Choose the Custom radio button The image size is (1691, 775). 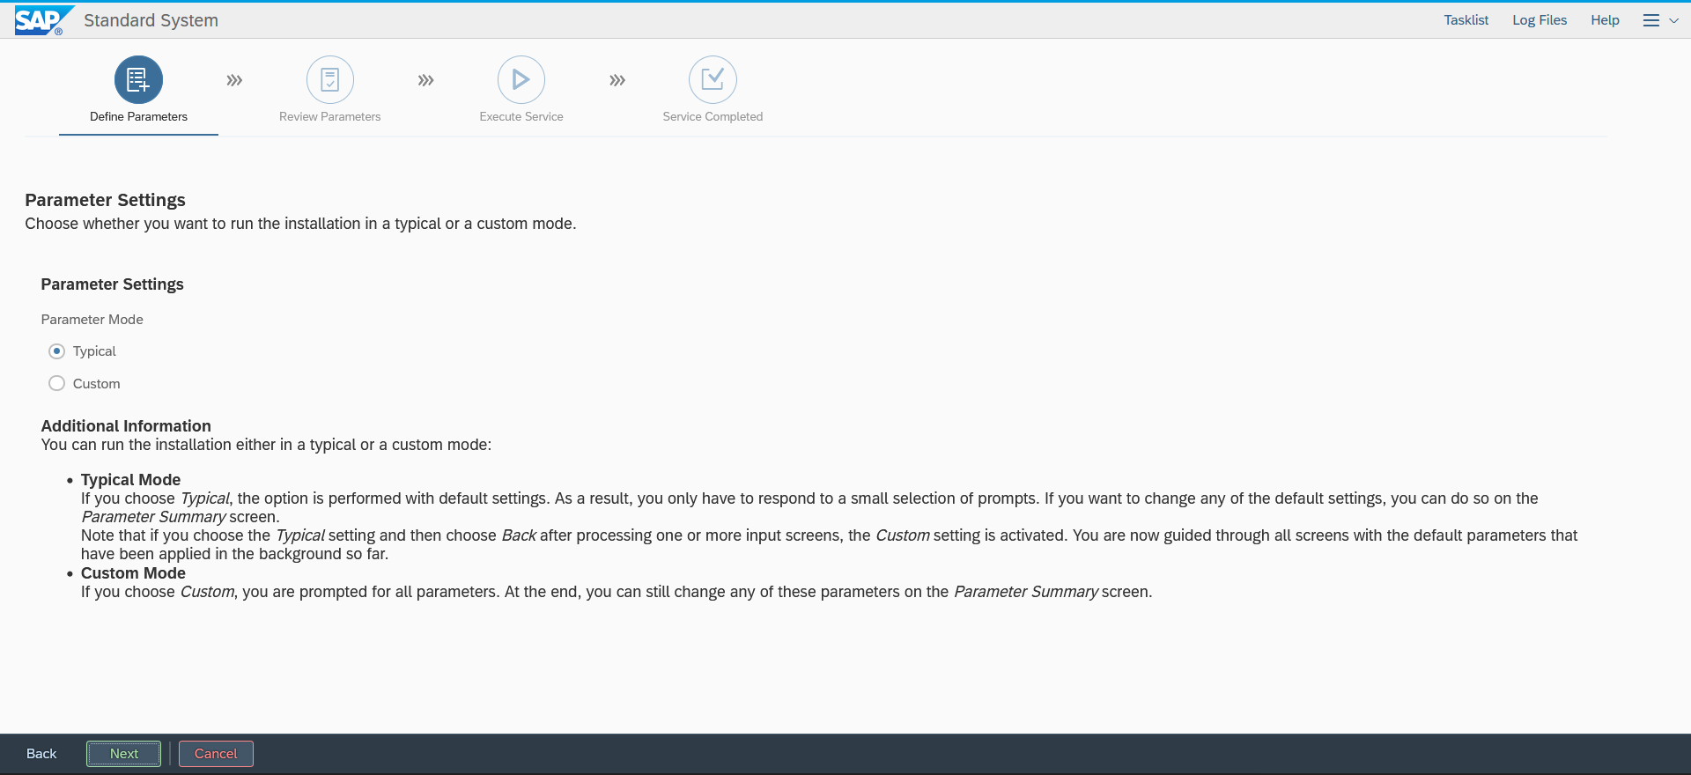[x=57, y=383]
